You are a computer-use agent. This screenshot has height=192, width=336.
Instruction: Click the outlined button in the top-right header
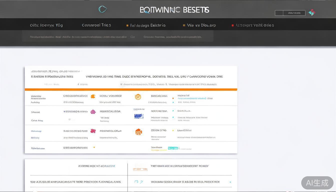pyautogui.click(x=290, y=13)
